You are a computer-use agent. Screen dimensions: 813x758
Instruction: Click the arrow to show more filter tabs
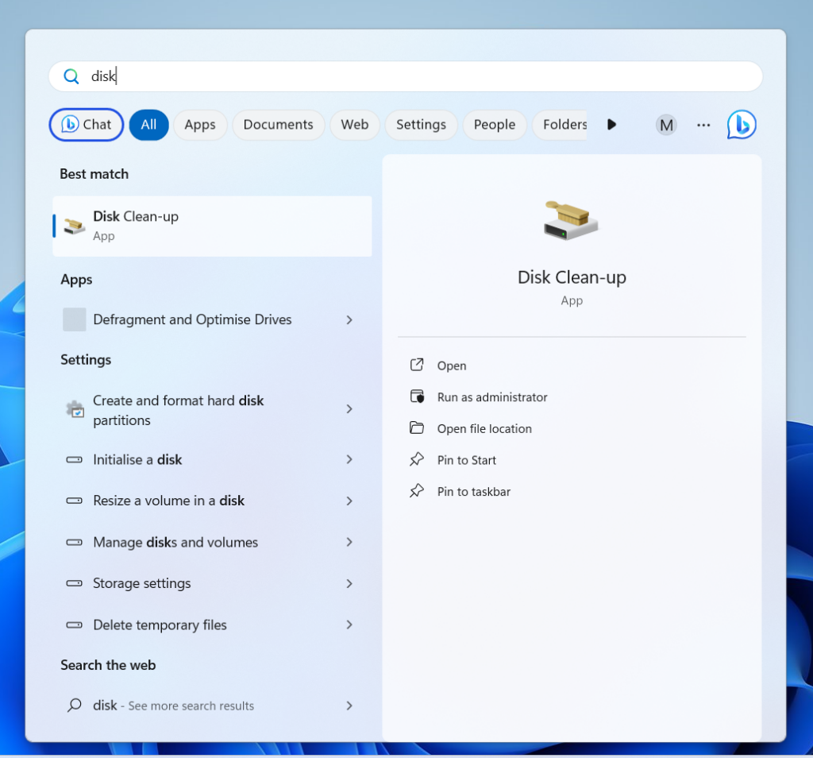(x=611, y=125)
